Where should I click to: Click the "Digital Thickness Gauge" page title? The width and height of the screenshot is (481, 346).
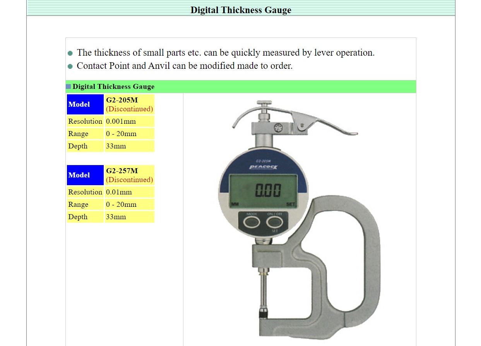tap(241, 10)
